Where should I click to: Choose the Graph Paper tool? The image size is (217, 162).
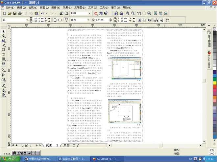pos(3,59)
